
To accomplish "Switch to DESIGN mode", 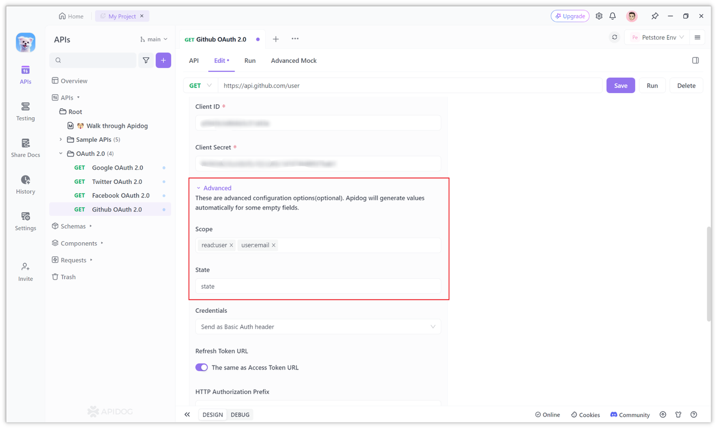I will 213,415.
